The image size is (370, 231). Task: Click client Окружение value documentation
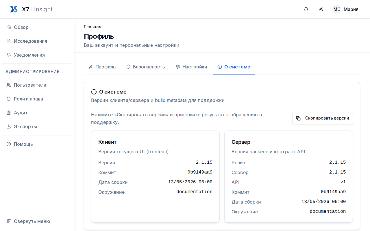click(x=195, y=192)
